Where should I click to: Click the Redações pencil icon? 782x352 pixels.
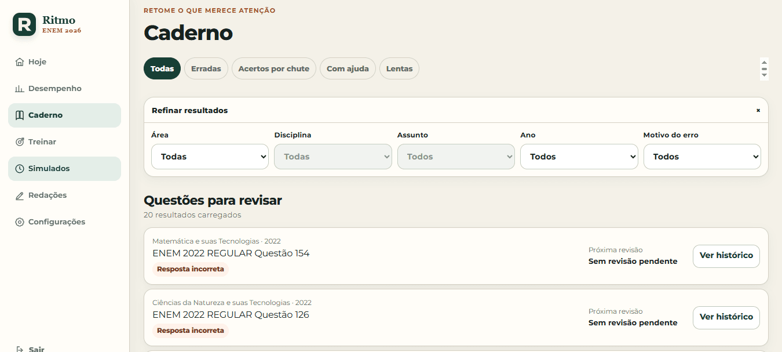click(x=20, y=195)
